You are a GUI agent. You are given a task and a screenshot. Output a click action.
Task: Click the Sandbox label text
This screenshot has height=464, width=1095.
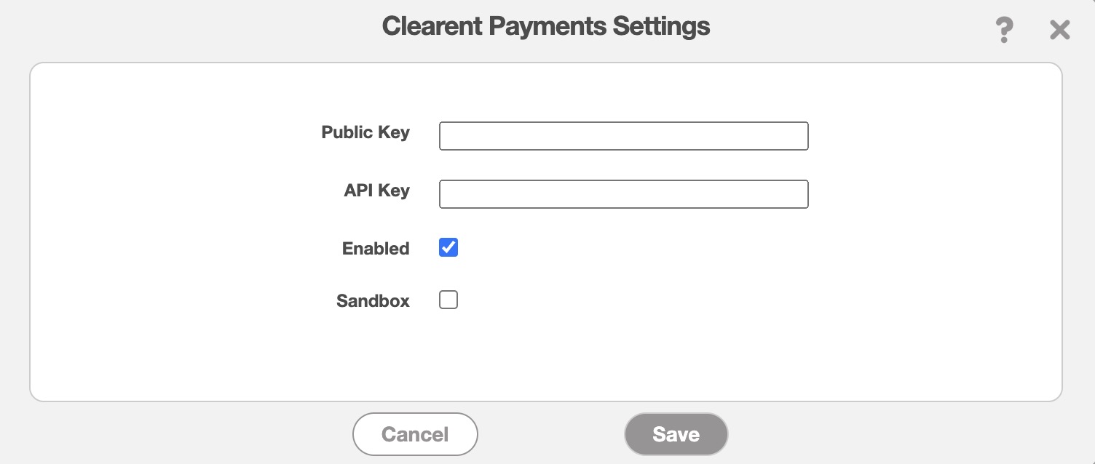373,301
